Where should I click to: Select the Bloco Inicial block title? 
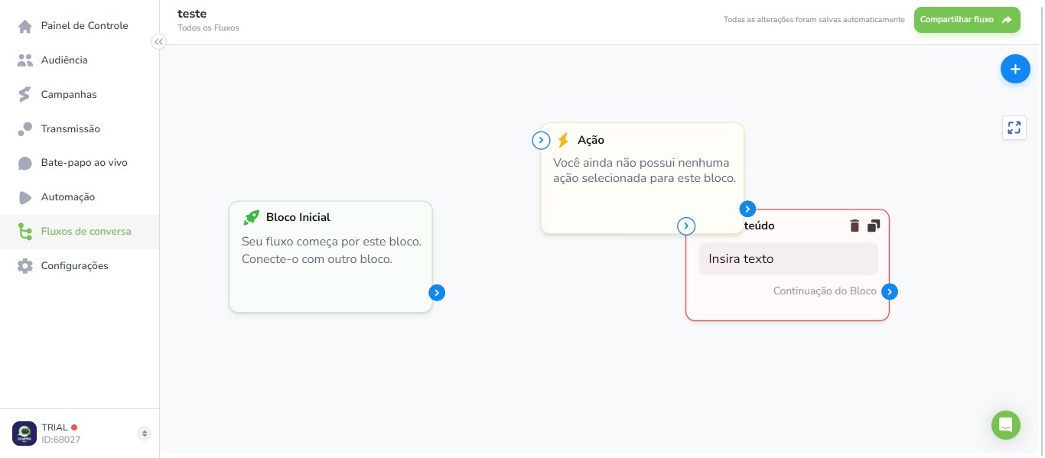298,217
